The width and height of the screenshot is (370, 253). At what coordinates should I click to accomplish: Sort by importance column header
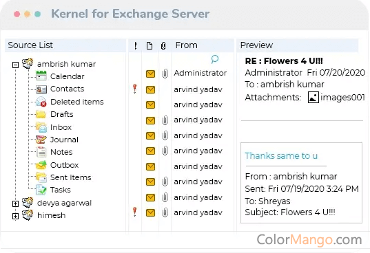click(x=136, y=45)
